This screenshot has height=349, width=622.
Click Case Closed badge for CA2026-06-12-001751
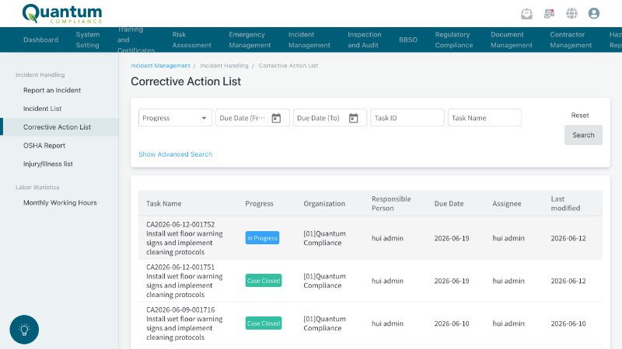[264, 281]
